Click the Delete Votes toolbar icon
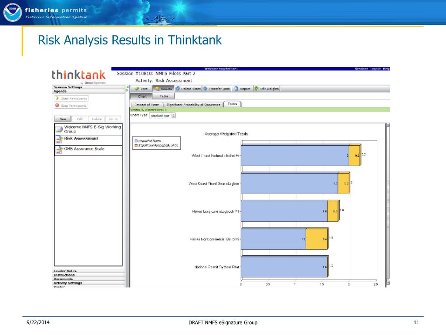 click(178, 89)
